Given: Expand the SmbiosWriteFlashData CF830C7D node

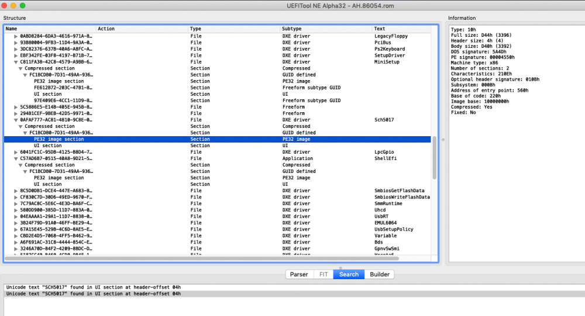Looking at the screenshot, I should coord(16,197).
